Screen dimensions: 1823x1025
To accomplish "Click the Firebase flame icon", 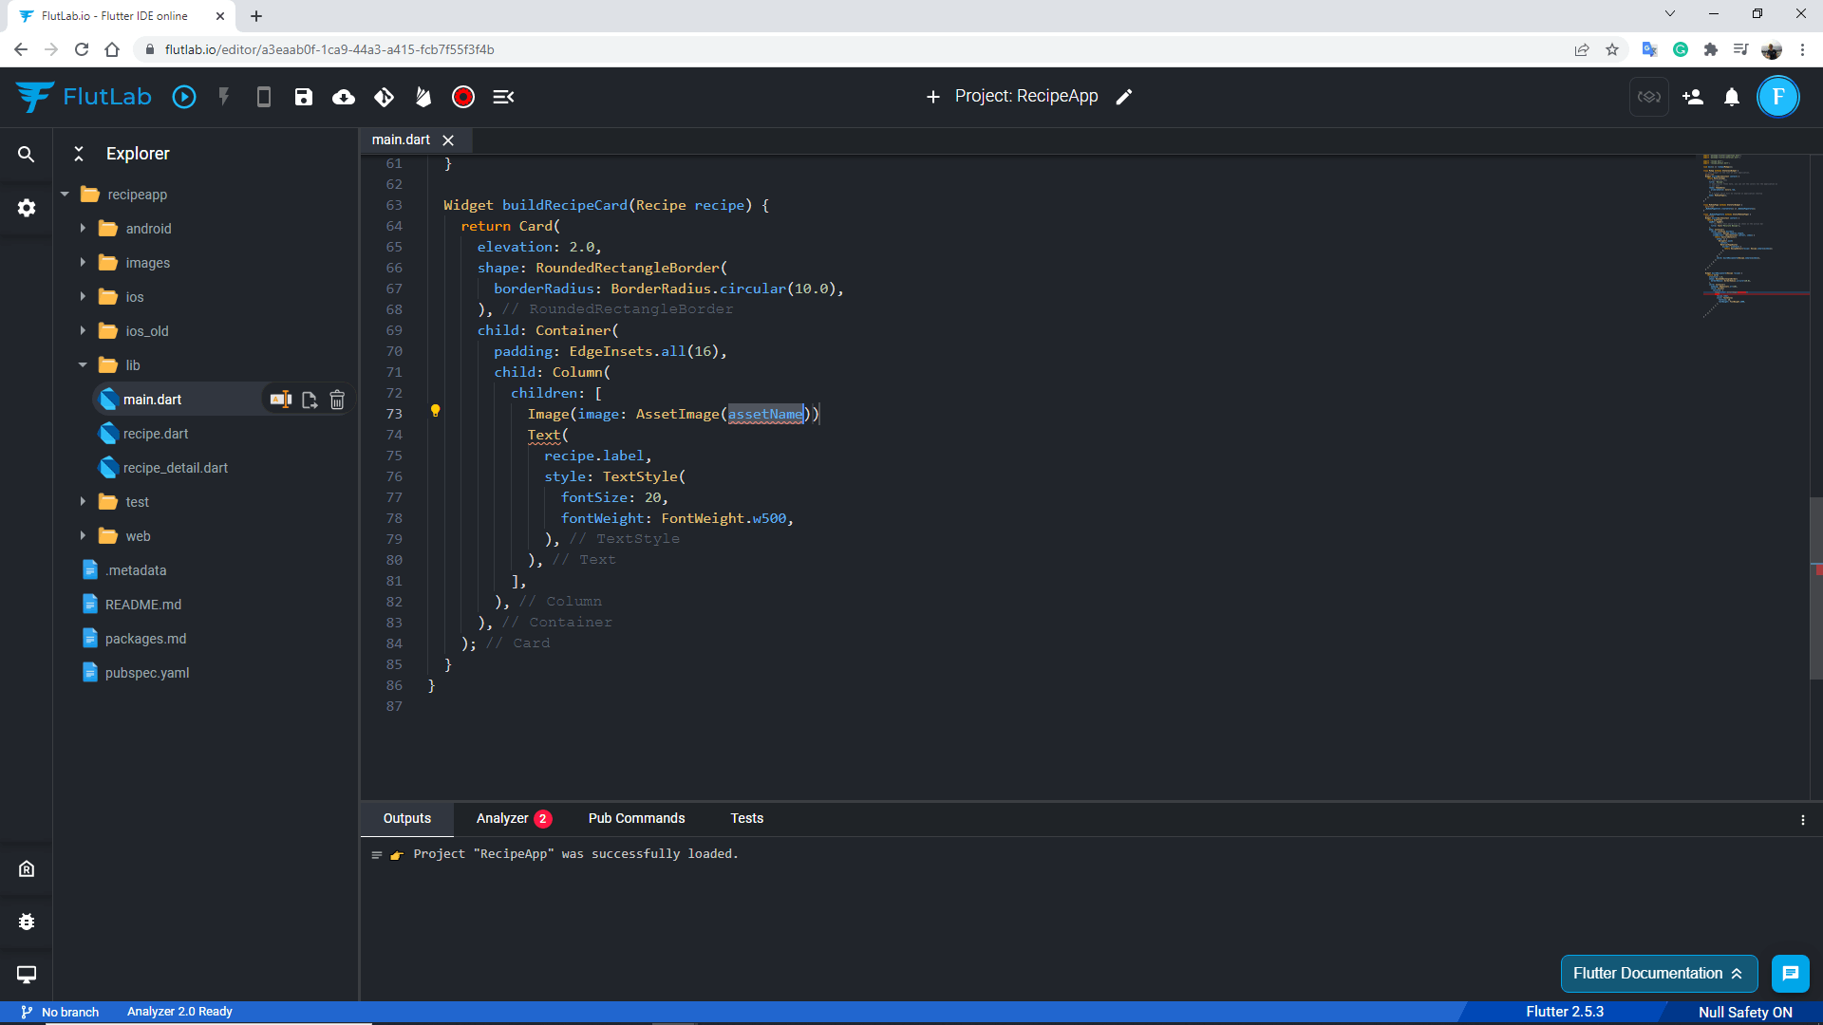I will (423, 97).
